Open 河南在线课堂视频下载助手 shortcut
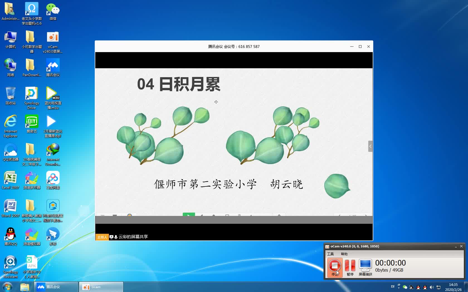This screenshot has height=292, width=468. (x=53, y=211)
